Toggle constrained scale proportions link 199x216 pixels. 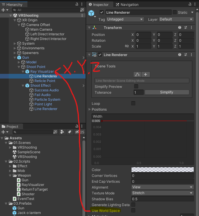127,46
